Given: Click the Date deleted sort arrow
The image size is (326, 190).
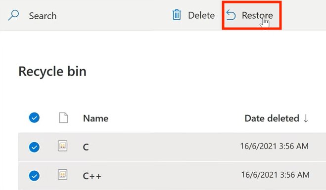Looking at the screenshot, I should point(306,118).
